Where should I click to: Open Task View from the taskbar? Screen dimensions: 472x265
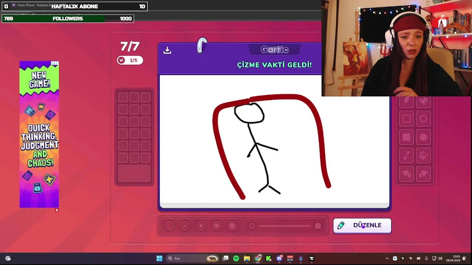tap(226, 258)
